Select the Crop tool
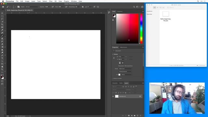 [2, 24]
